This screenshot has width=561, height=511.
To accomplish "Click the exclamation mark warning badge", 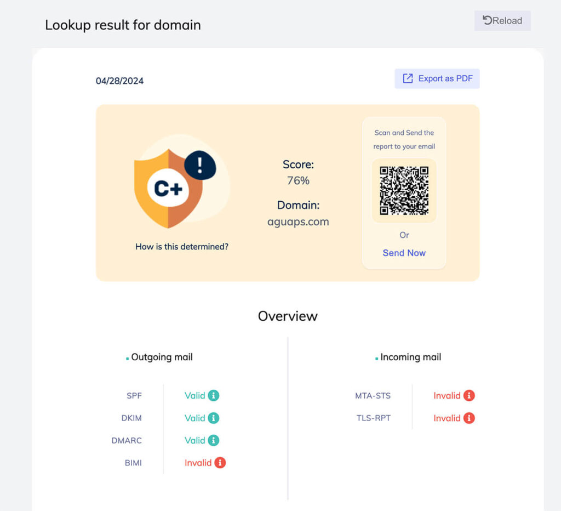I will click(x=200, y=165).
